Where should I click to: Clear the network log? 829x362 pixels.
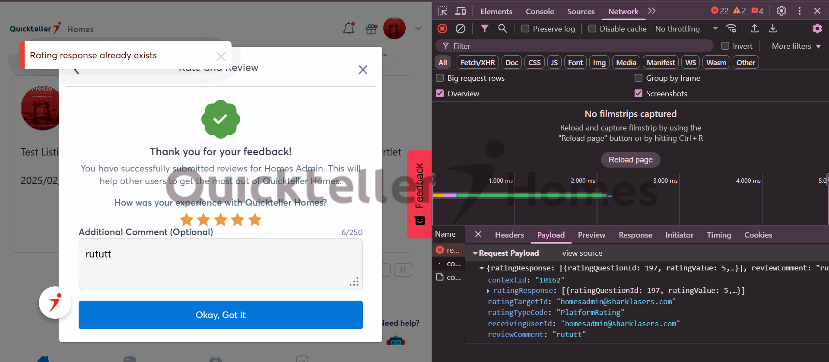point(461,29)
